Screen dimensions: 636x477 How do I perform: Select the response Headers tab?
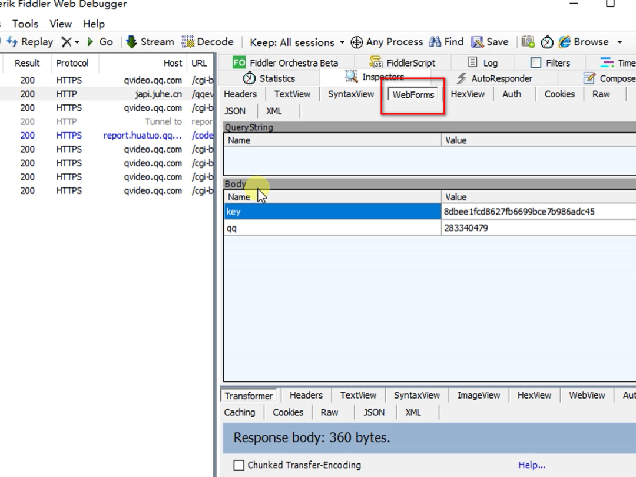[x=306, y=396]
